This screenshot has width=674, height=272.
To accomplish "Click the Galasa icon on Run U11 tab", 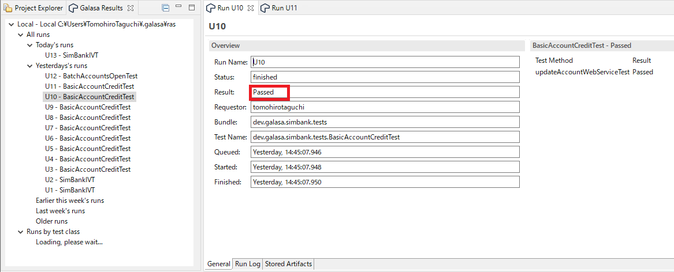I will [x=265, y=7].
